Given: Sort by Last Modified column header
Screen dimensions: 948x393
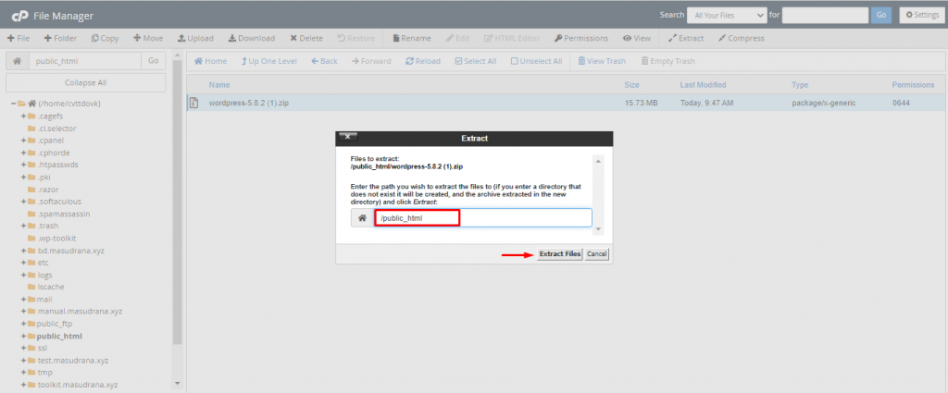Looking at the screenshot, I should click(704, 85).
